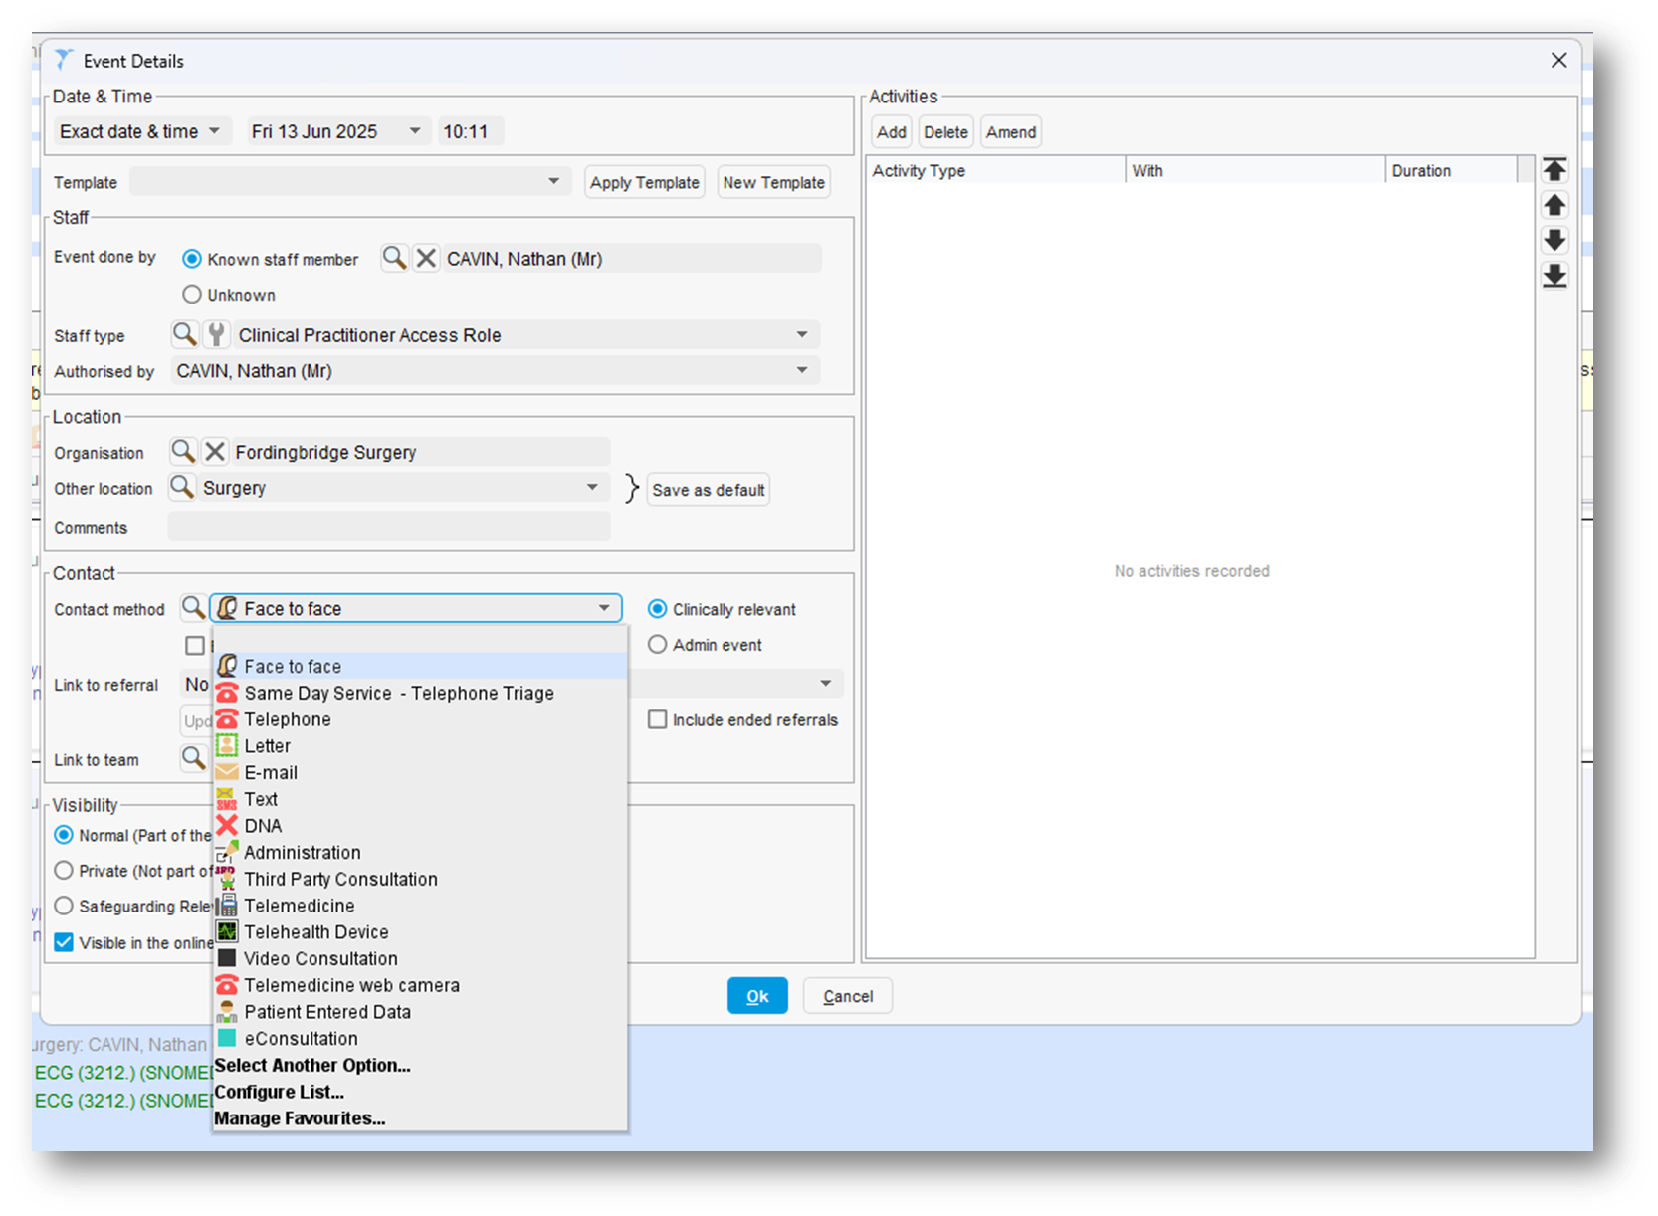Viewport: 1658px width, 1216px height.
Task: Move activity up arrow icon
Action: pyautogui.click(x=1554, y=205)
